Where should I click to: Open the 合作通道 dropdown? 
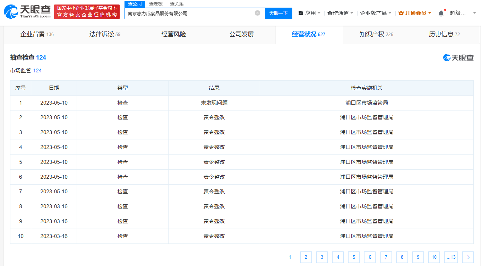point(337,12)
